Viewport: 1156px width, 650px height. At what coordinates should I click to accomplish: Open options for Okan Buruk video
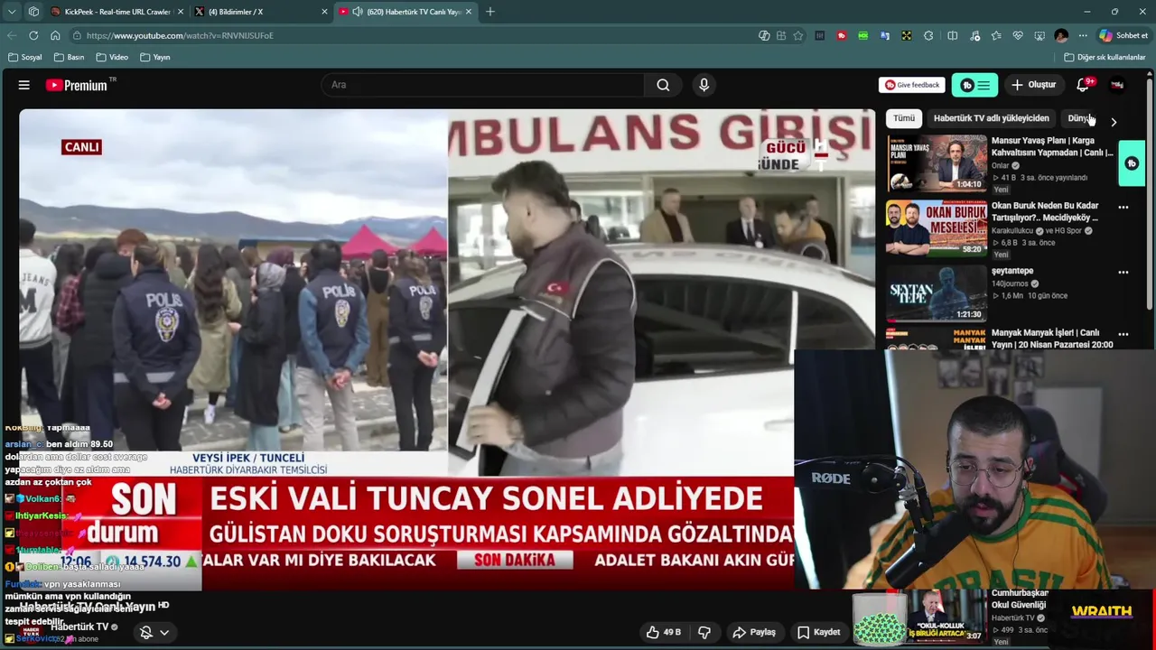point(1123,208)
